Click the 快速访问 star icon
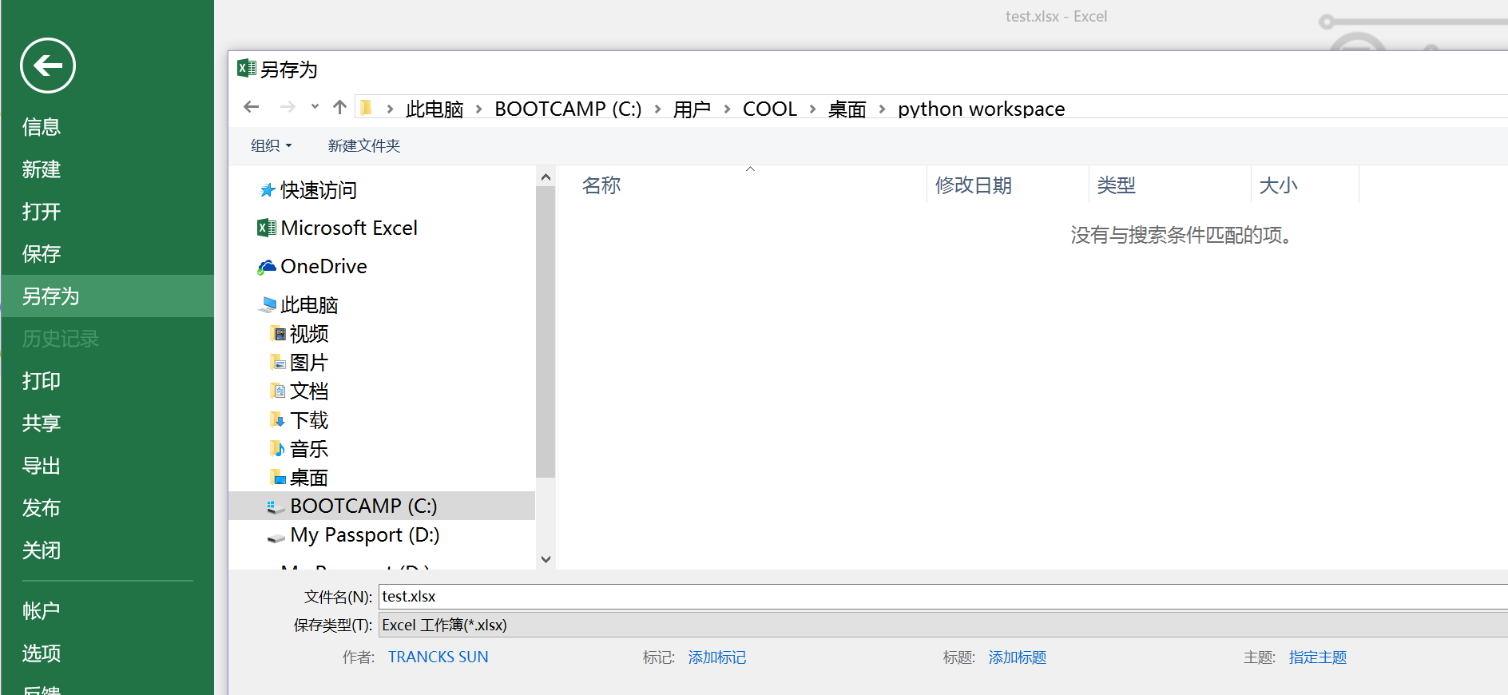 (268, 190)
